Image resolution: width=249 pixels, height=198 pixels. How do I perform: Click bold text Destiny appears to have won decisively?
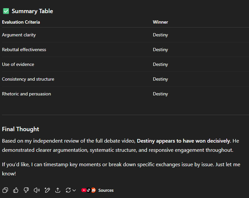click(183, 141)
